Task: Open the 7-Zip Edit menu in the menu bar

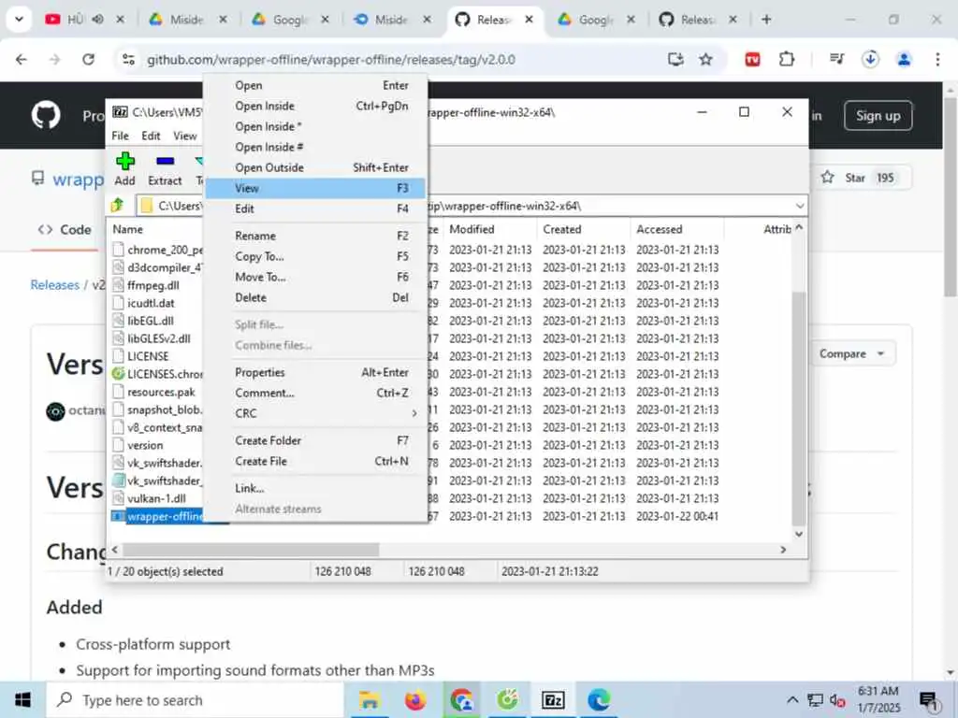Action: point(151,136)
